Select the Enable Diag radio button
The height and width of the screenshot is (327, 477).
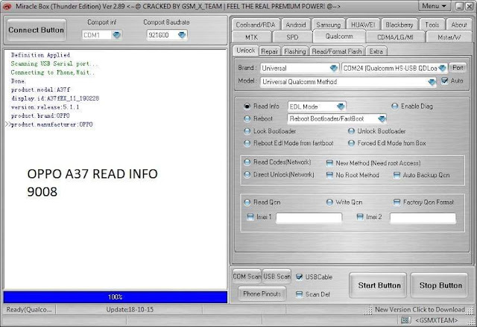click(x=394, y=106)
